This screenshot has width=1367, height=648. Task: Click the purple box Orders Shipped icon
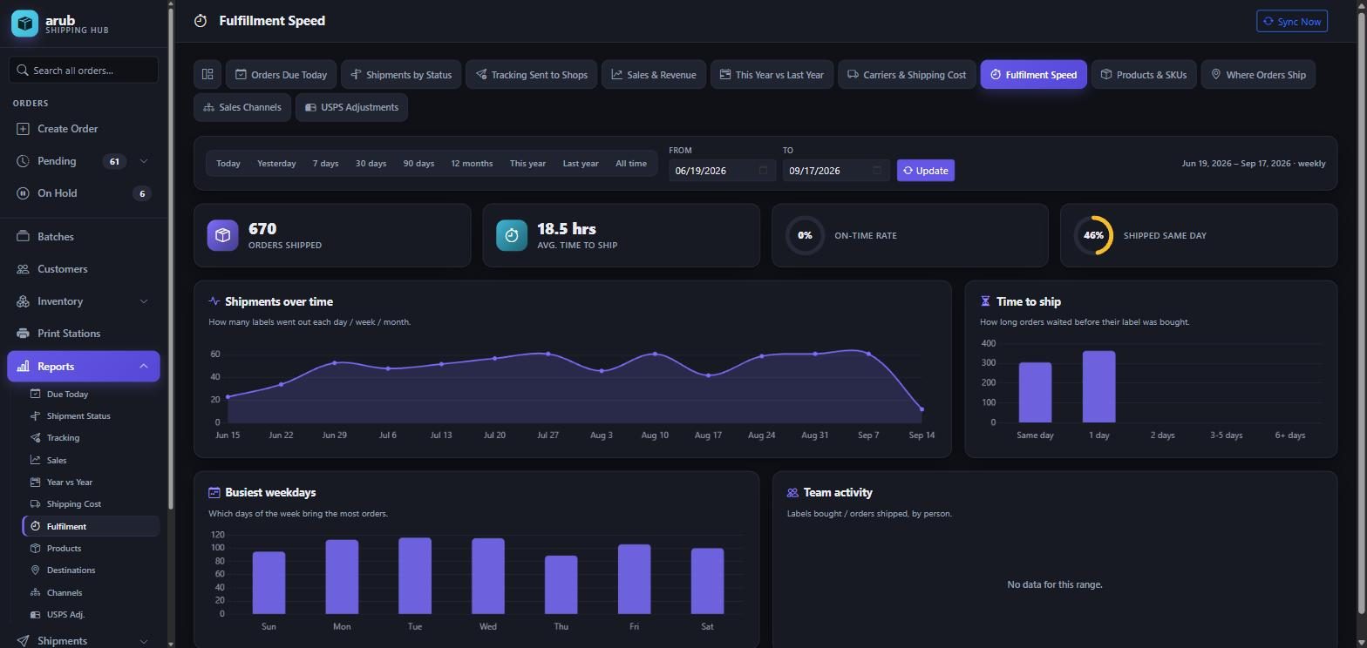(222, 235)
